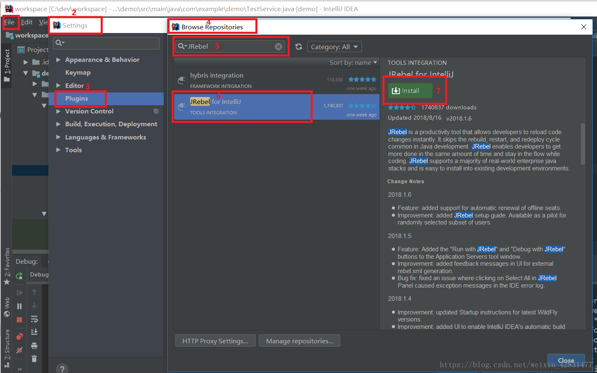The image size is (597, 373).
Task: Open the Edit menu
Action: pyautogui.click(x=26, y=22)
